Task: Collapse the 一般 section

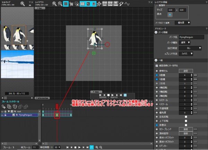Action: 156,60
